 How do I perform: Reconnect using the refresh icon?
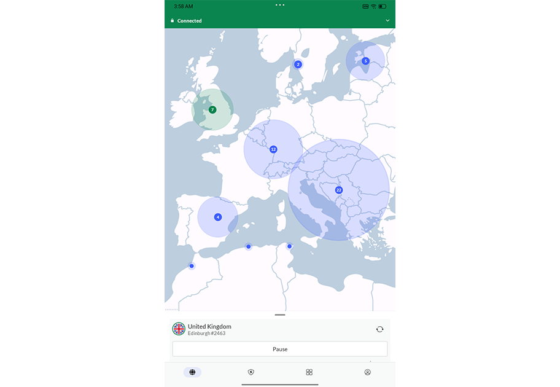coord(379,329)
